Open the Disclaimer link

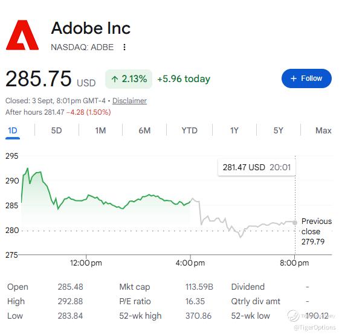pos(129,101)
